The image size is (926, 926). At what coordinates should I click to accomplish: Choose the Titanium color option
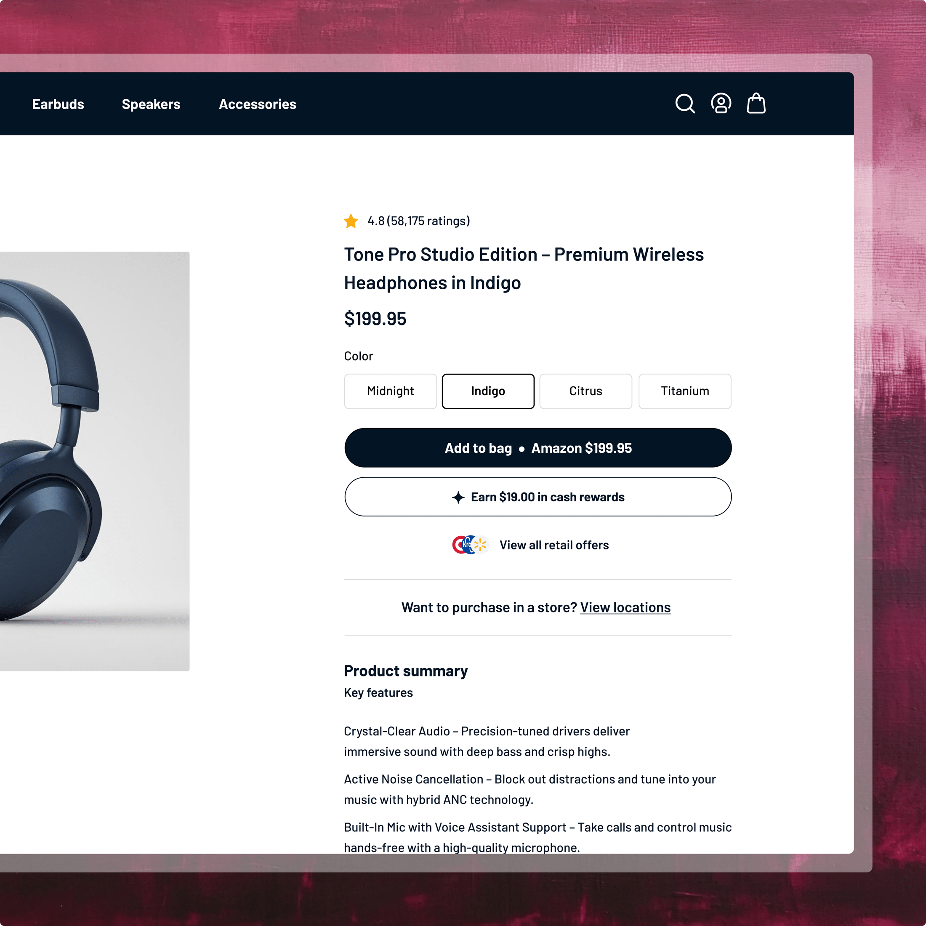[685, 391]
